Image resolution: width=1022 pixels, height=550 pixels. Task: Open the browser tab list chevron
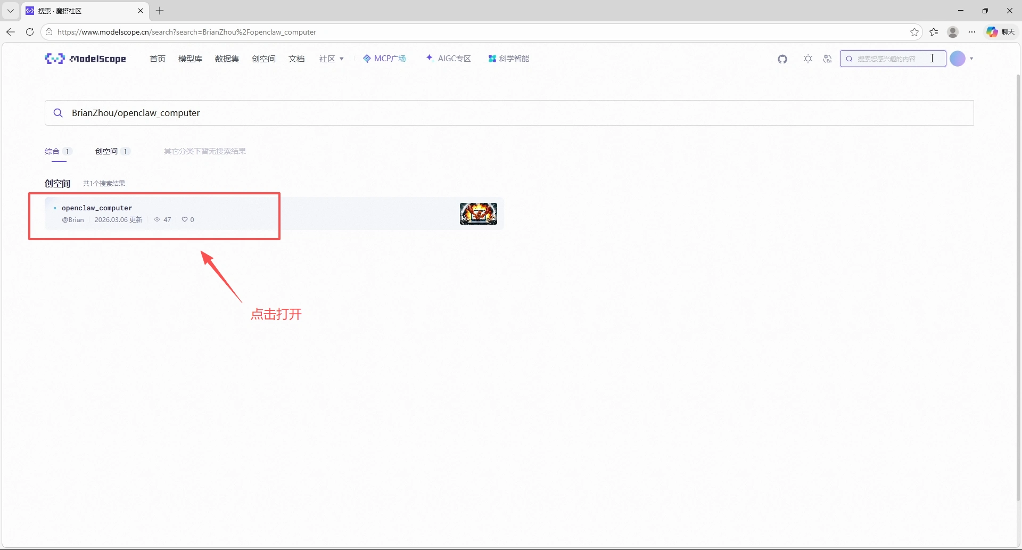coord(10,11)
